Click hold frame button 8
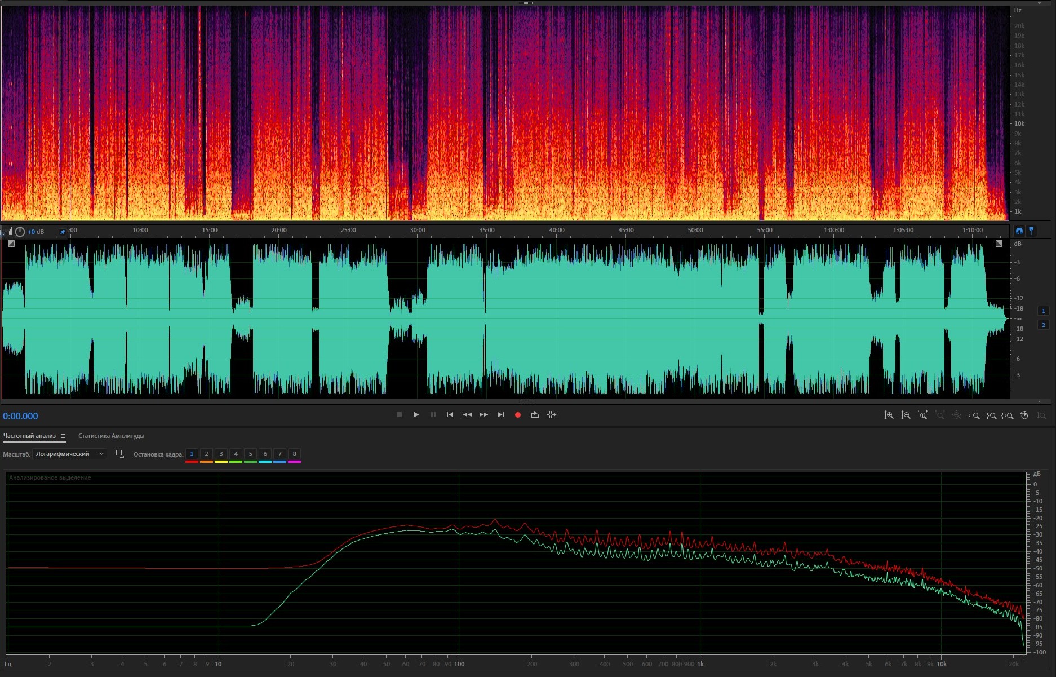This screenshot has width=1056, height=677. [294, 454]
